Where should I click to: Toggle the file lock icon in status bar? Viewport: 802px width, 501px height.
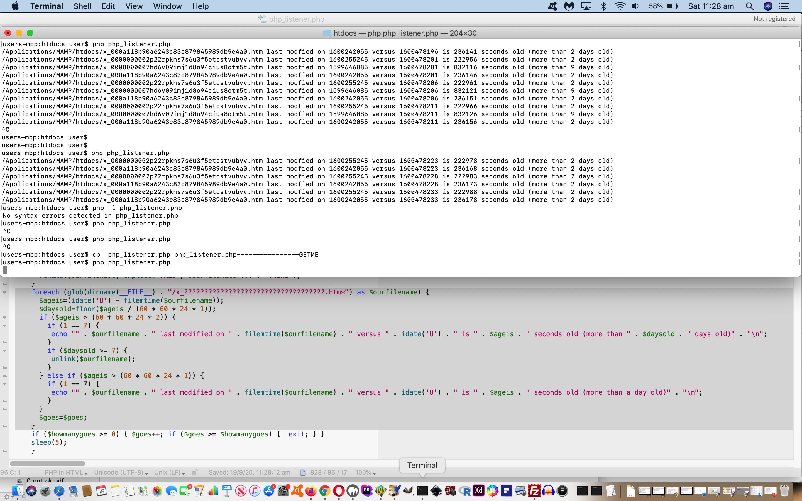[195, 473]
